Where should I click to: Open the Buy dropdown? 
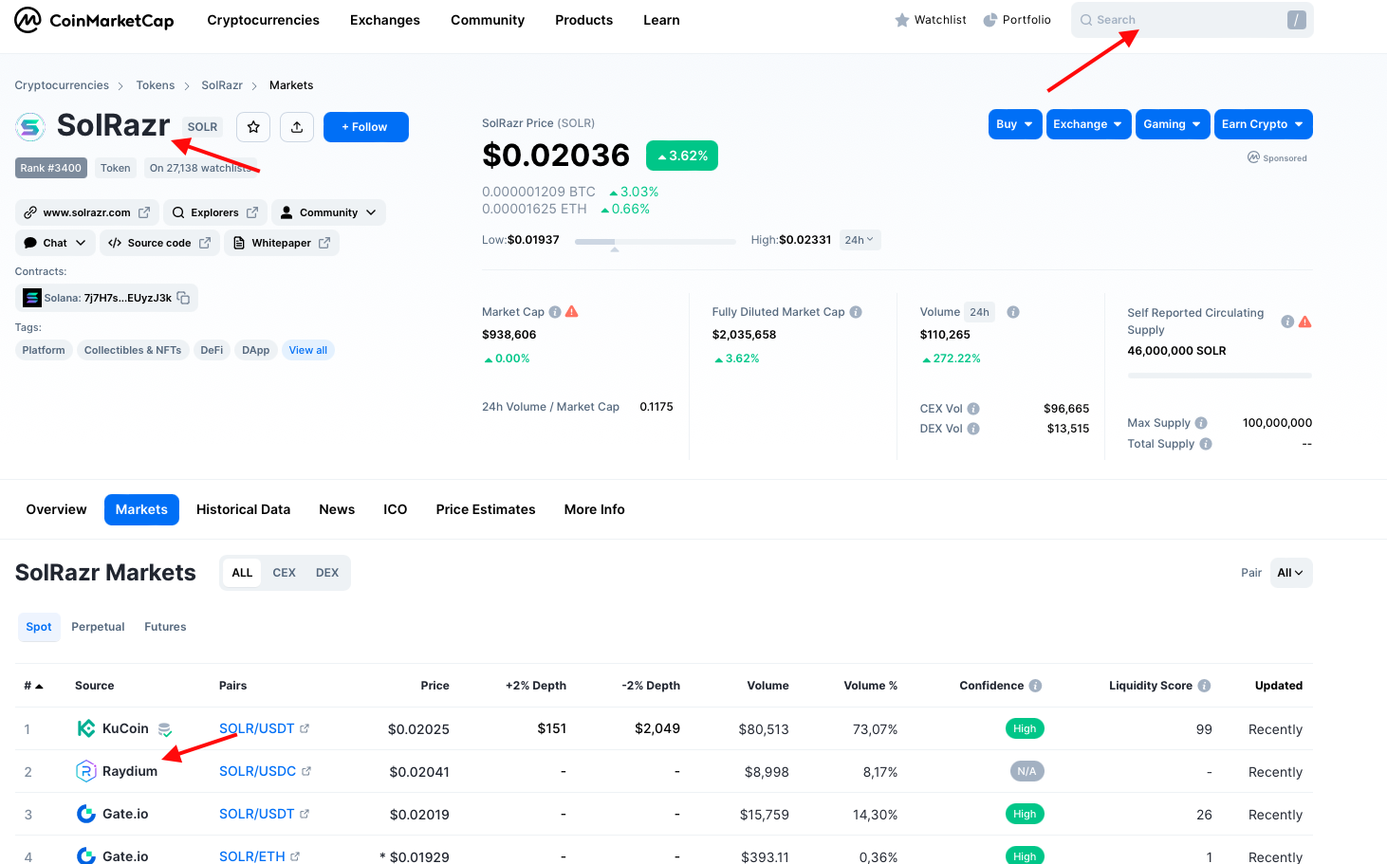click(x=1015, y=124)
